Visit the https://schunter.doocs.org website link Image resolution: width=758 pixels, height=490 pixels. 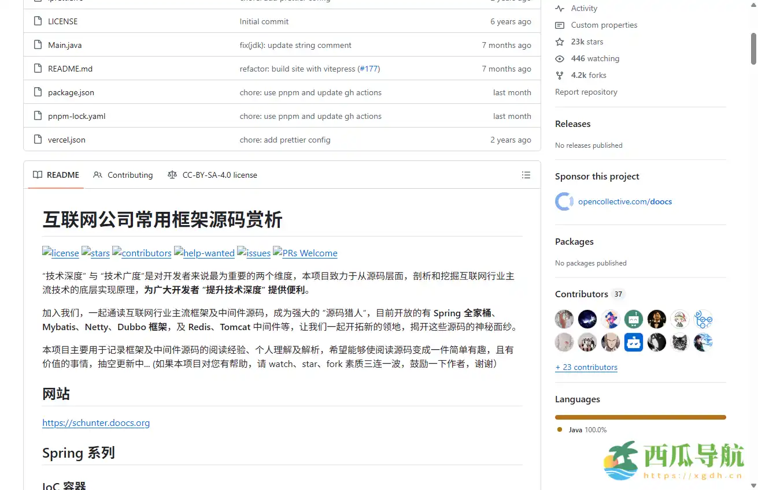(96, 422)
